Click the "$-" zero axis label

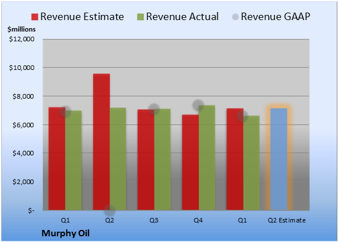(x=31, y=210)
